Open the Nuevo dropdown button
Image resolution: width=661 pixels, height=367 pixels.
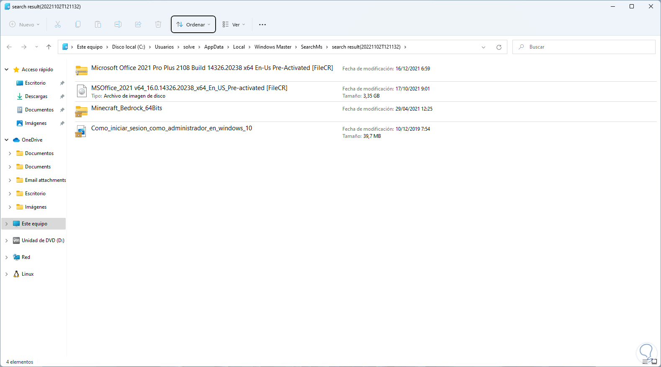[25, 25]
